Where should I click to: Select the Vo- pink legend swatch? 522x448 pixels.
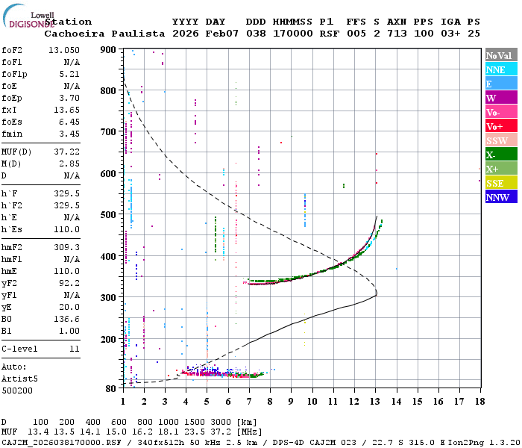(x=501, y=112)
